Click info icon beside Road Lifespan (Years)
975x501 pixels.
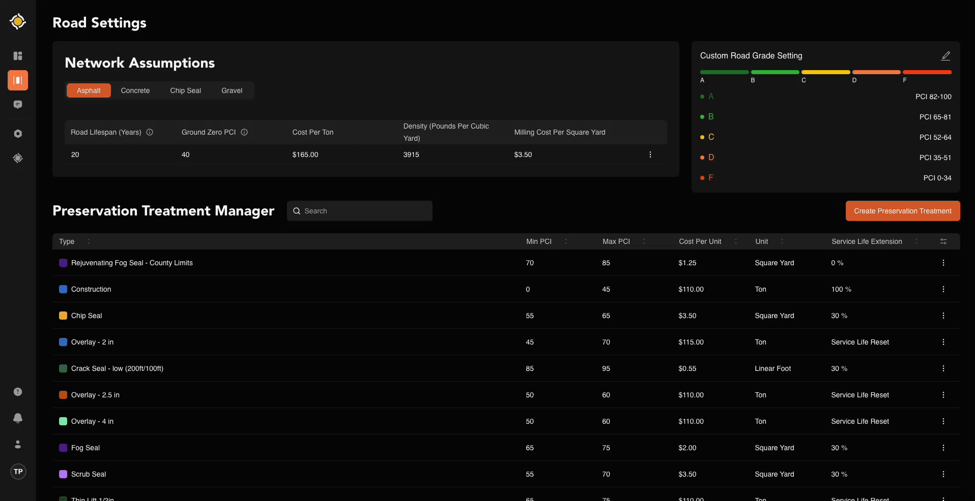[150, 132]
